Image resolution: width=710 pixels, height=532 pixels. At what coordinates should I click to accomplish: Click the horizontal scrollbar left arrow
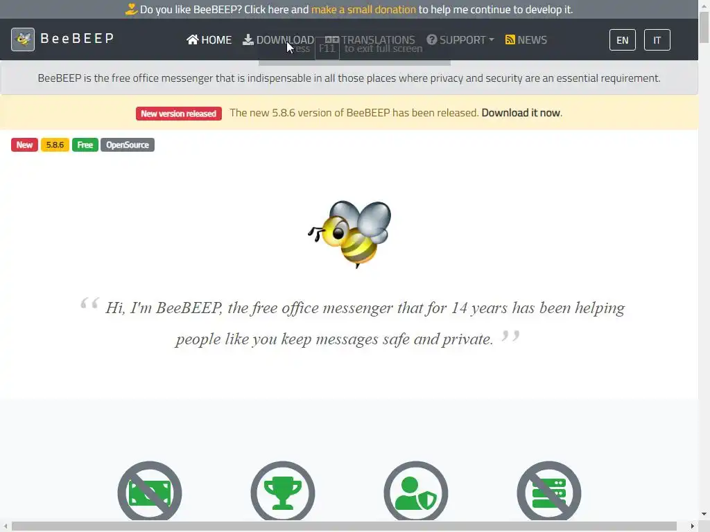coord(6,526)
